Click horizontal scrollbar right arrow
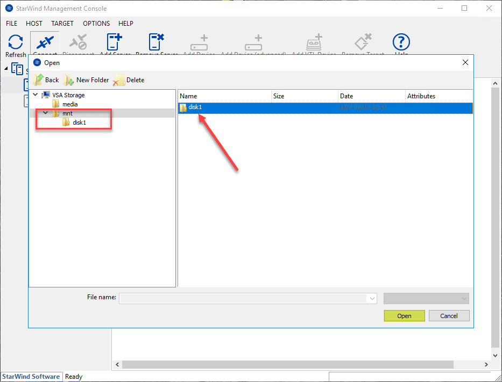Image resolution: width=502 pixels, height=382 pixels. 486,364
